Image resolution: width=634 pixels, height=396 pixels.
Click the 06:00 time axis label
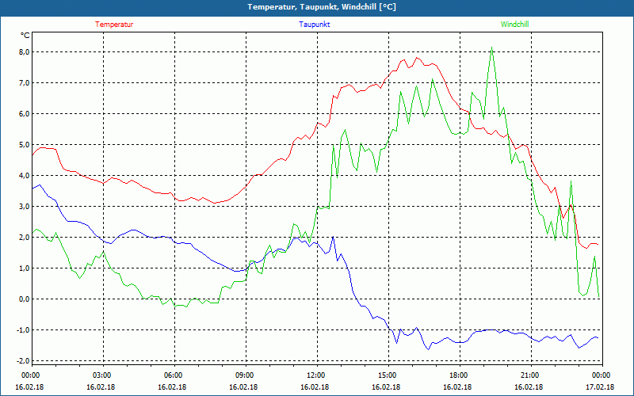(174, 375)
